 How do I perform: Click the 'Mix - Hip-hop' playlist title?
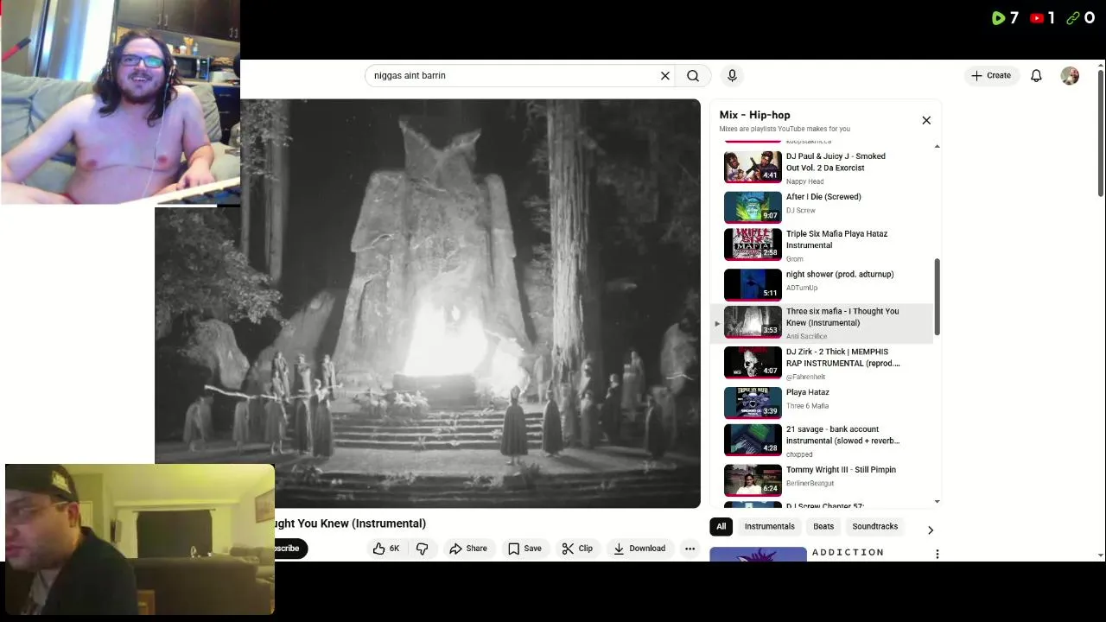[754, 115]
